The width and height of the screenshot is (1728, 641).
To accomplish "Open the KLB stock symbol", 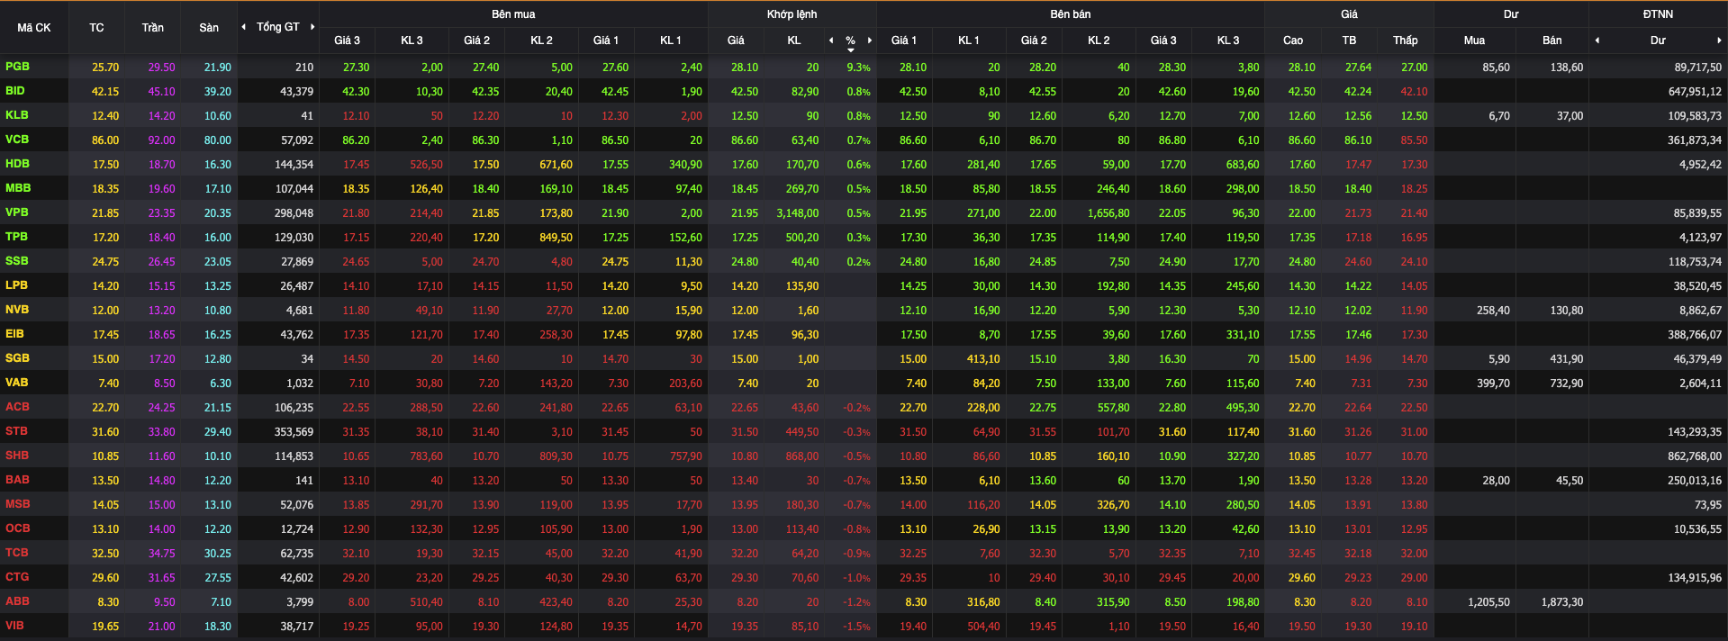I will click(17, 115).
